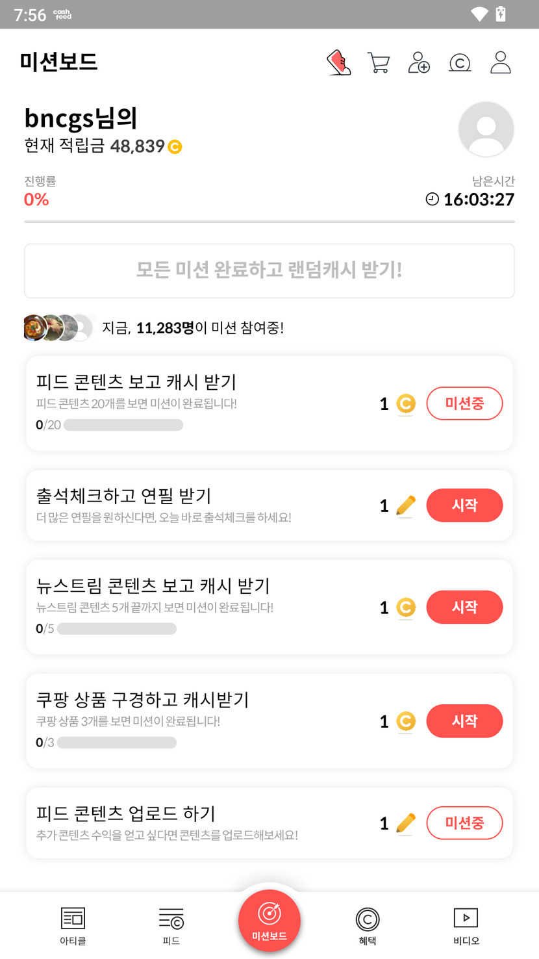This screenshot has width=539, height=959.
Task: Open the shopping cart icon
Action: [379, 63]
